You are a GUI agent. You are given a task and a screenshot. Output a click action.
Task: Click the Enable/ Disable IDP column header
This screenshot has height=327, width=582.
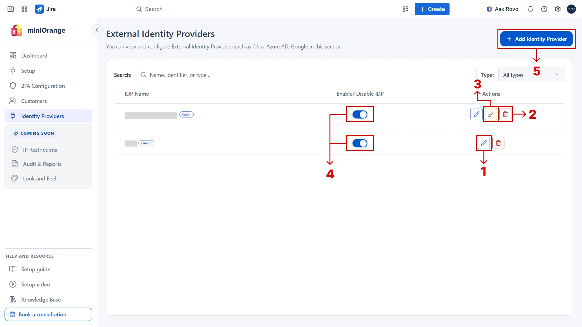click(x=360, y=94)
